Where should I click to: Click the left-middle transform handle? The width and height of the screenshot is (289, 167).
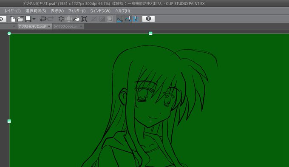(9, 121)
